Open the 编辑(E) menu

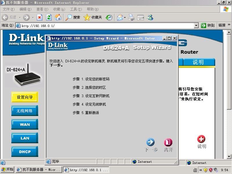(x=26, y=9)
